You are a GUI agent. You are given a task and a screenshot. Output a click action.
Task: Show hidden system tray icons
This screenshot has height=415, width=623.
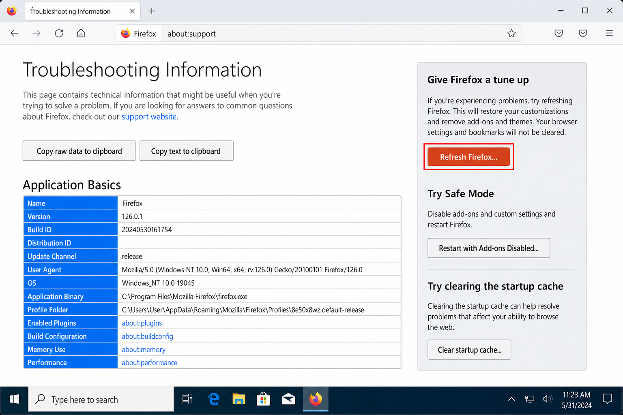click(511, 399)
